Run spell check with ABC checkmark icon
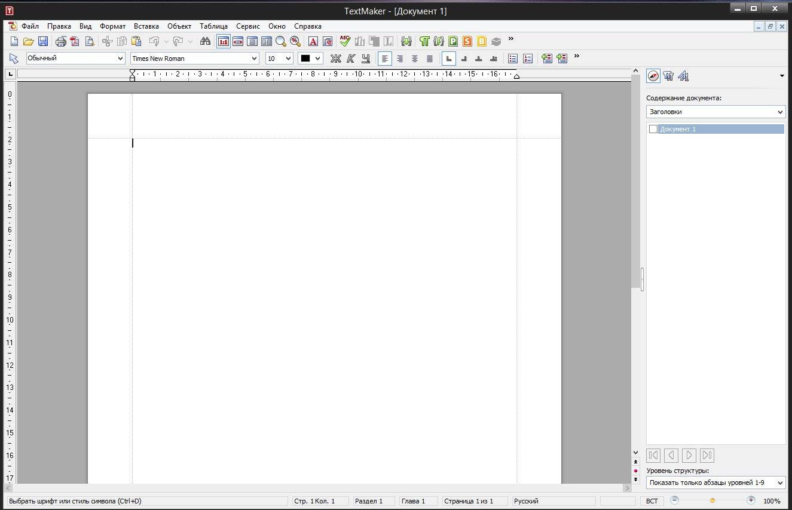The height and width of the screenshot is (510, 792). point(345,41)
